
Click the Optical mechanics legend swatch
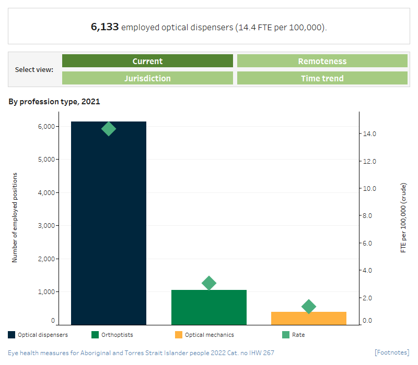click(x=179, y=335)
